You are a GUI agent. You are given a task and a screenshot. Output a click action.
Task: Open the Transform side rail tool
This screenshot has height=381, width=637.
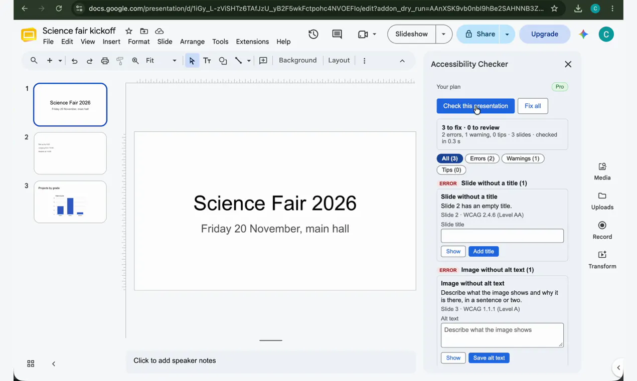pyautogui.click(x=602, y=260)
